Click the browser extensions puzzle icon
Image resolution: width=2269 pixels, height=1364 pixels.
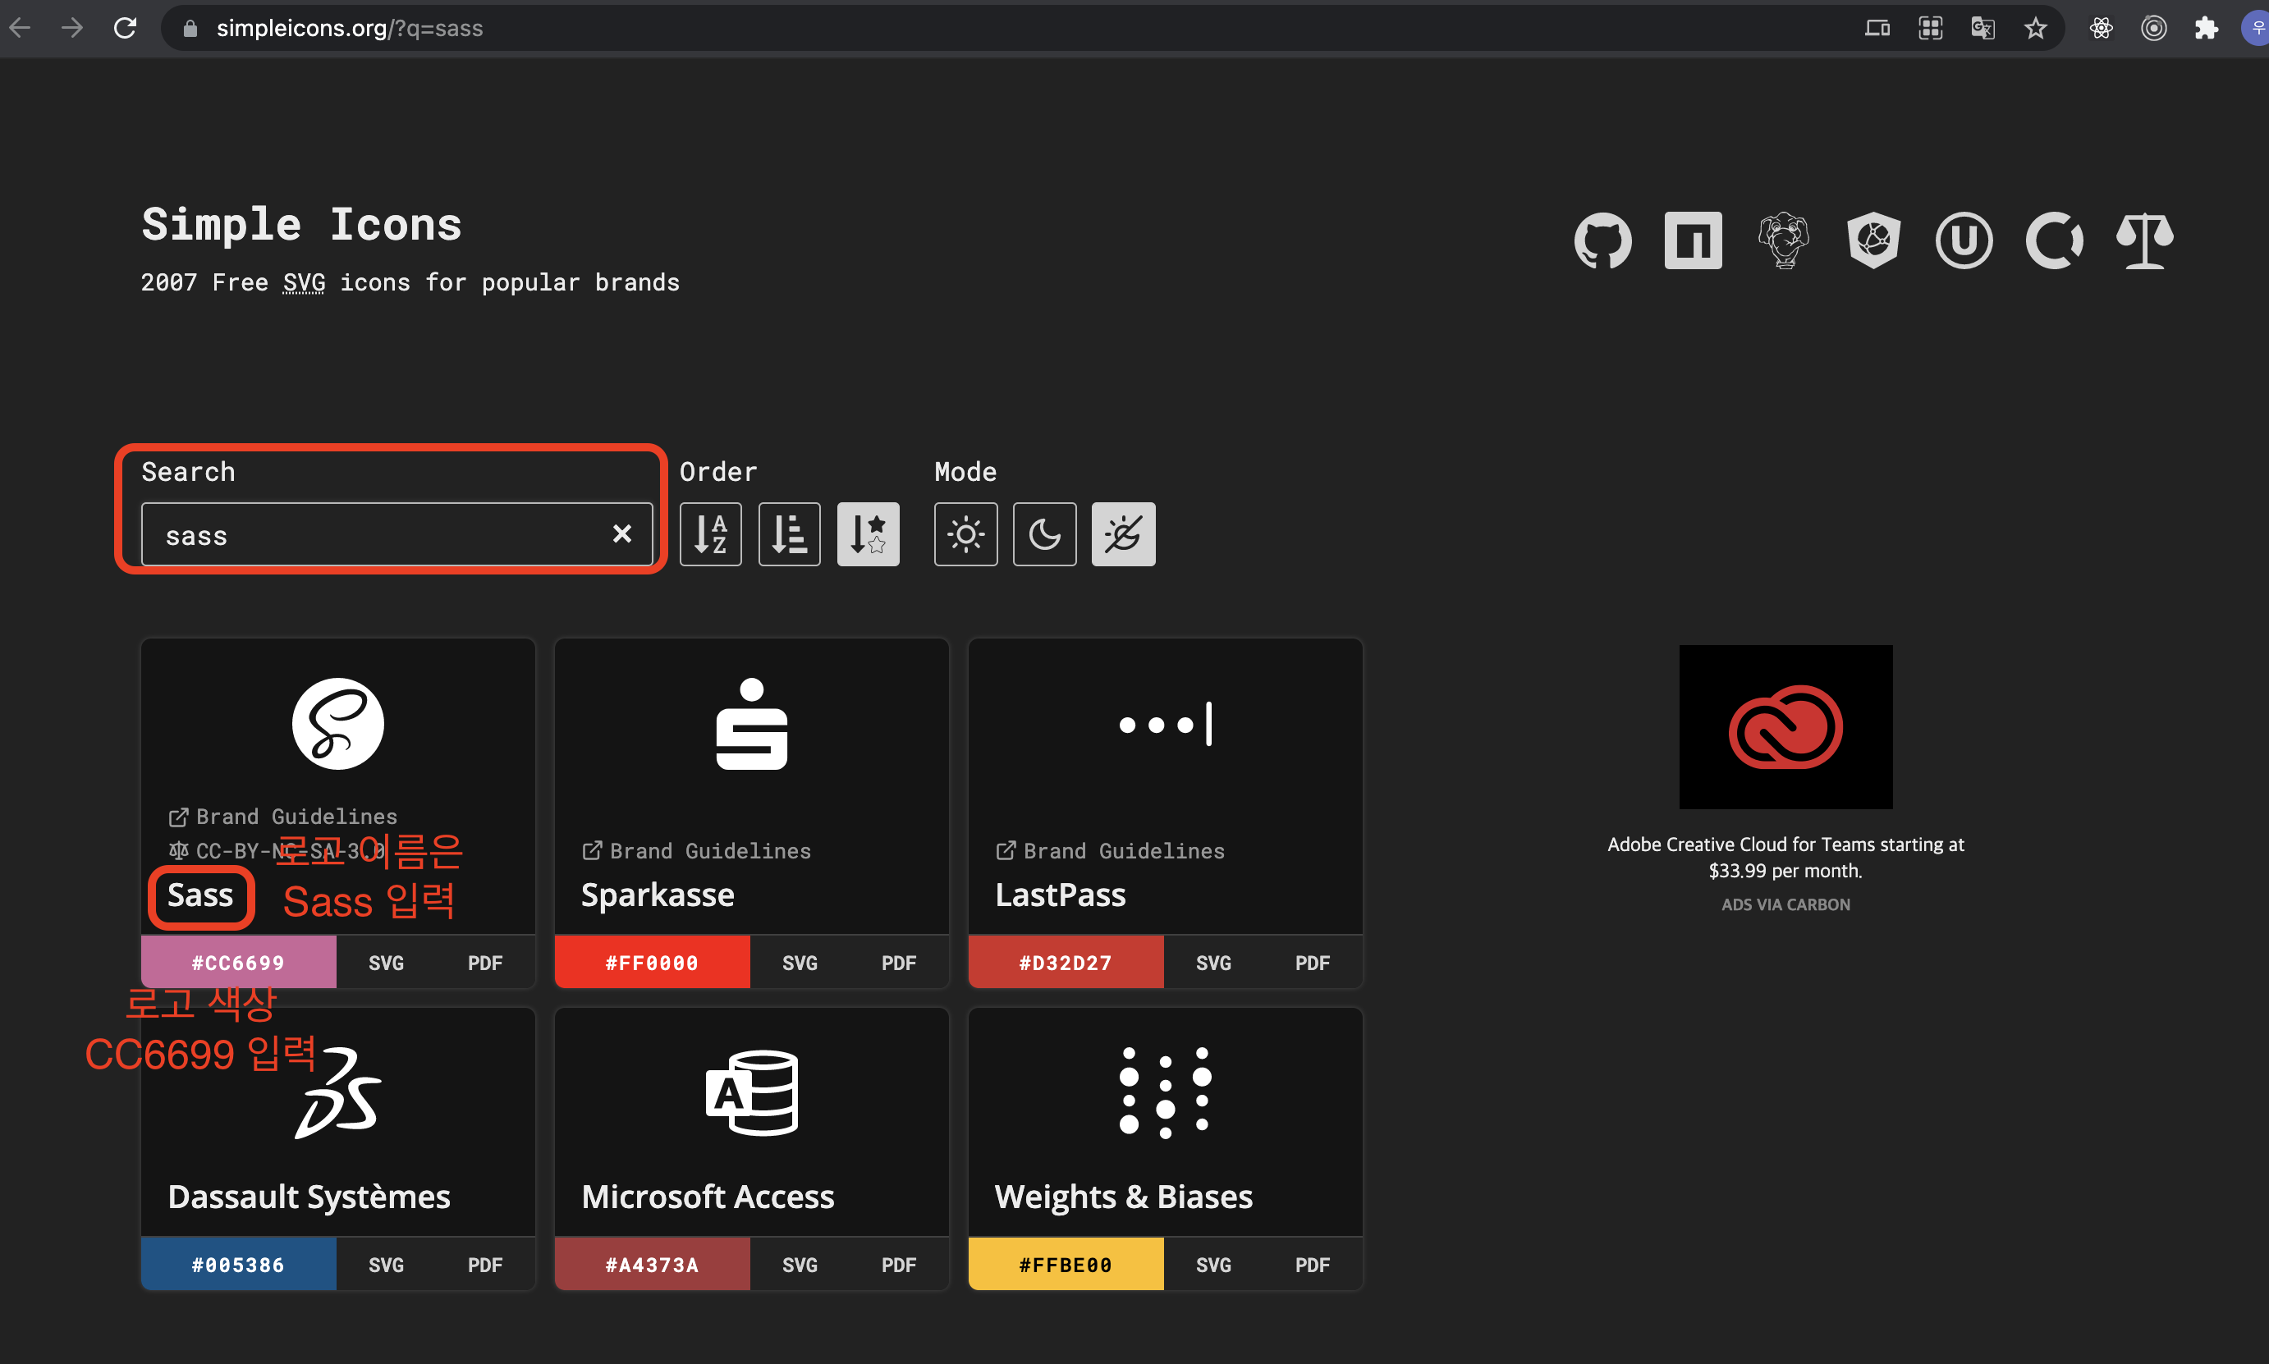[x=2207, y=29]
